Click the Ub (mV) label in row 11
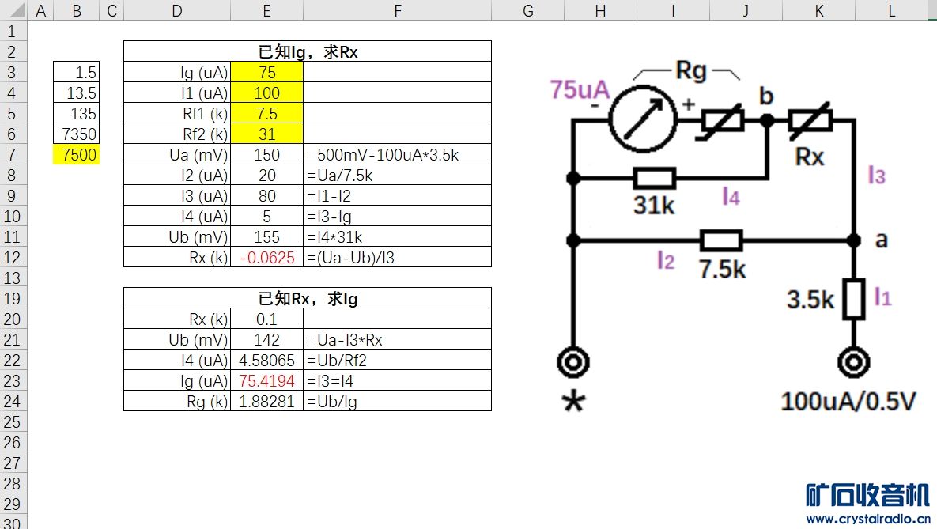This screenshot has height=529, width=937. (x=177, y=237)
